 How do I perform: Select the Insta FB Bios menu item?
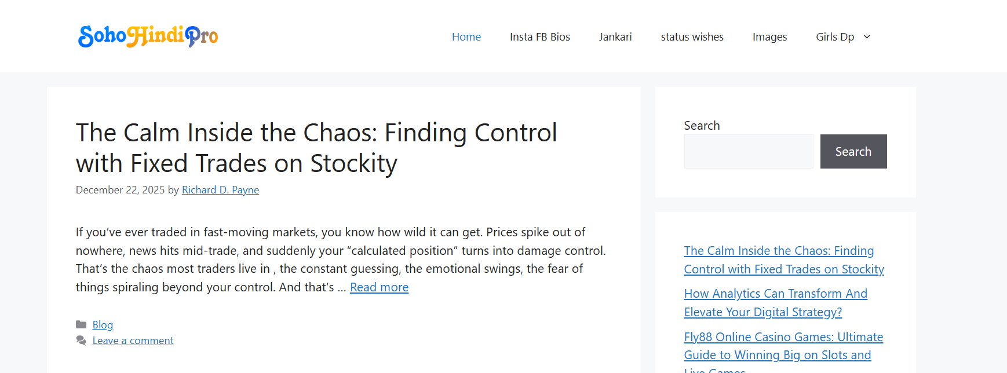[539, 36]
